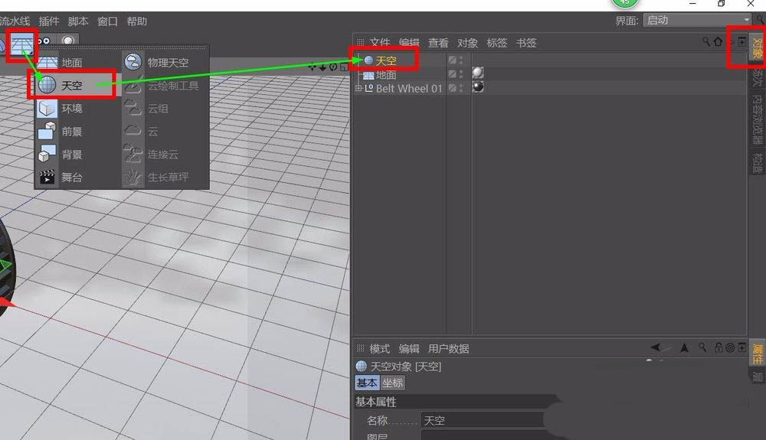Viewport: 766px width, 440px height.
Task: Select the Sky (天空) menu entry
Action: pos(71,86)
